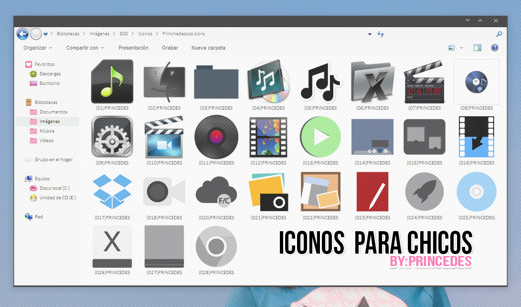Viewport: 521px width, 307px height.
Task: Open Música library in sidebar
Action: [x=47, y=131]
